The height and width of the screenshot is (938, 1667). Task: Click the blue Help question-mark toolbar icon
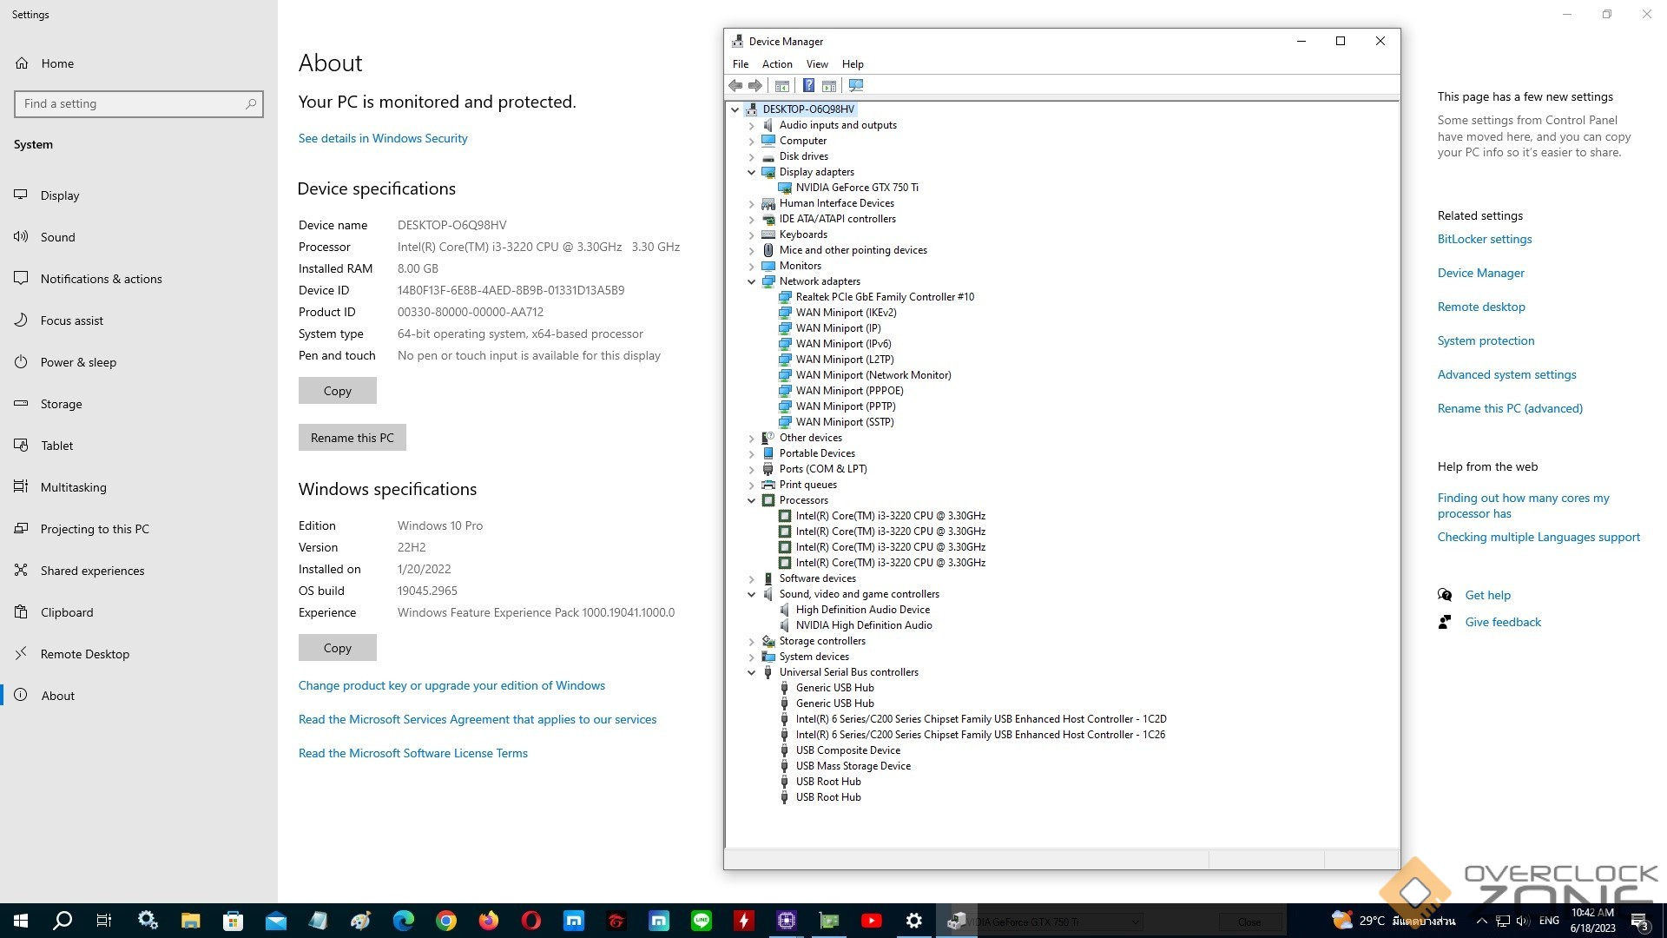[808, 85]
